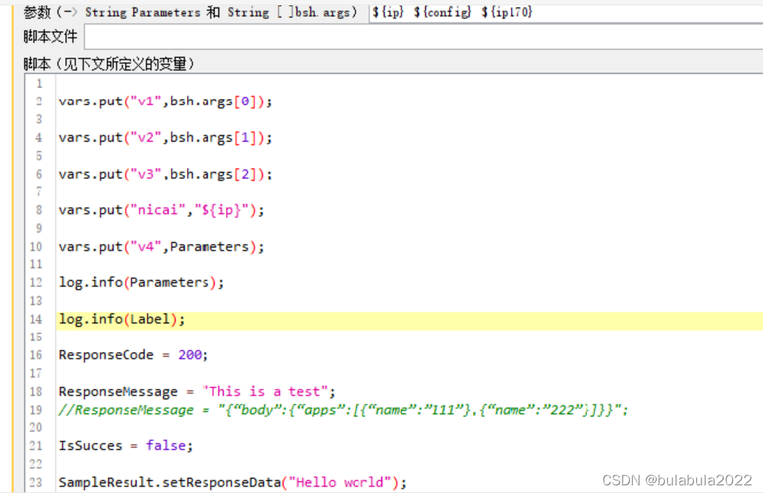This screenshot has height=493, width=763.
Task: Click code line vars.put("v1",bsh.args[0]);
Action: click(x=165, y=101)
